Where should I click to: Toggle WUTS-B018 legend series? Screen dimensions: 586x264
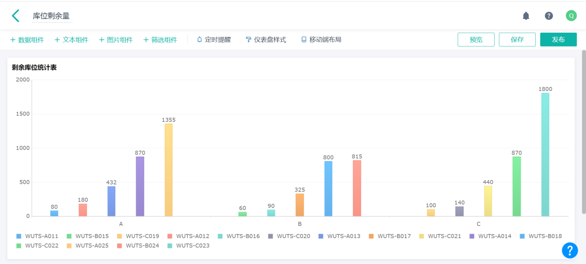pyautogui.click(x=540, y=236)
